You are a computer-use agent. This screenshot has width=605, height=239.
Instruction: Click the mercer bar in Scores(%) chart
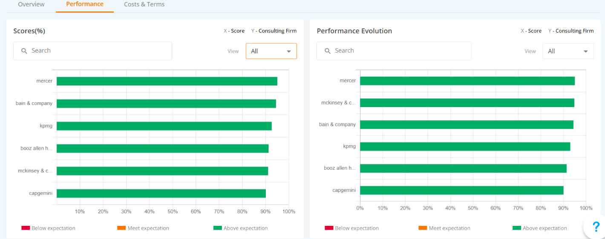(167, 81)
